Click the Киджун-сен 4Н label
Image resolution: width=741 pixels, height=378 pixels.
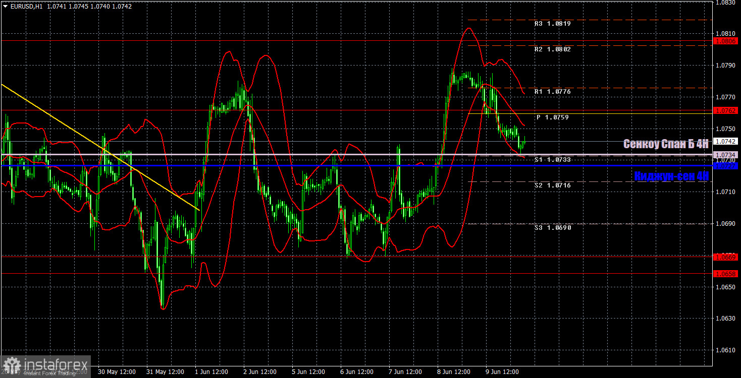coord(671,176)
